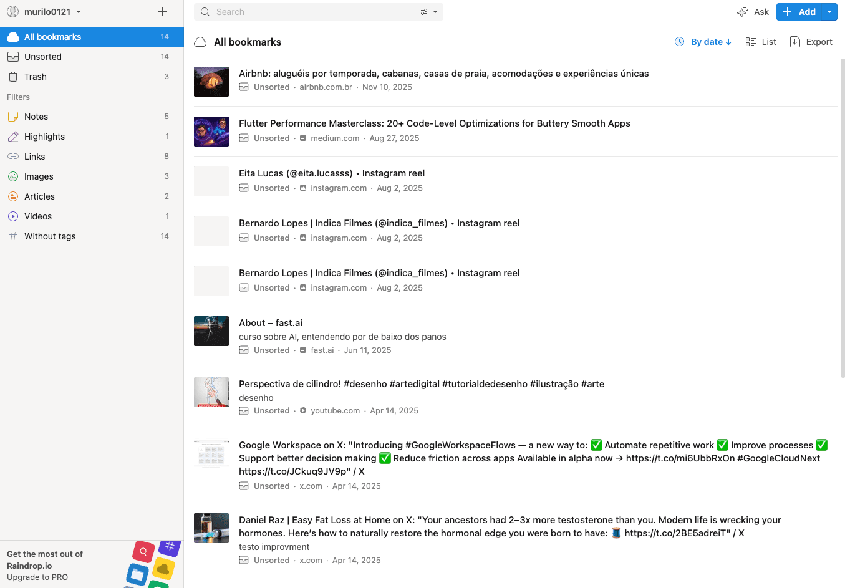The height and width of the screenshot is (588, 845).
Task: Filter by Links
Action: click(x=92, y=157)
